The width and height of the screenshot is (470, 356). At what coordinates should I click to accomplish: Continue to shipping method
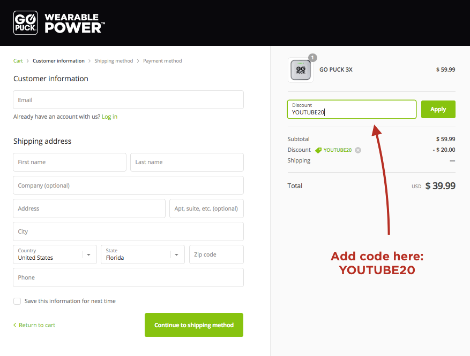pyautogui.click(x=194, y=325)
